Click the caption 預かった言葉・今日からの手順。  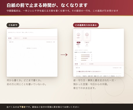click(x=91, y=84)
